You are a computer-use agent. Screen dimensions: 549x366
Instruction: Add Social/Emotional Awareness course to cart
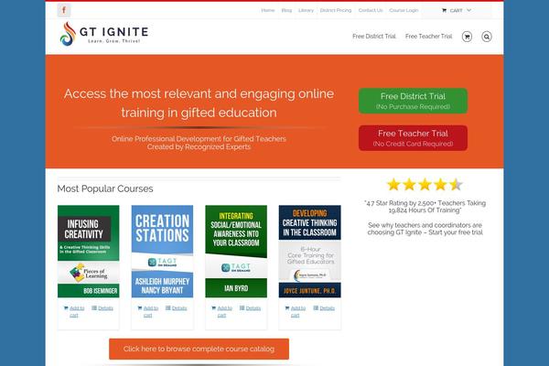point(221,311)
